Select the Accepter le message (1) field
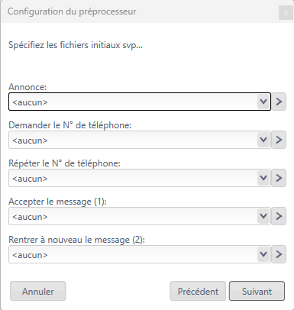The image size is (294, 310). click(x=140, y=216)
